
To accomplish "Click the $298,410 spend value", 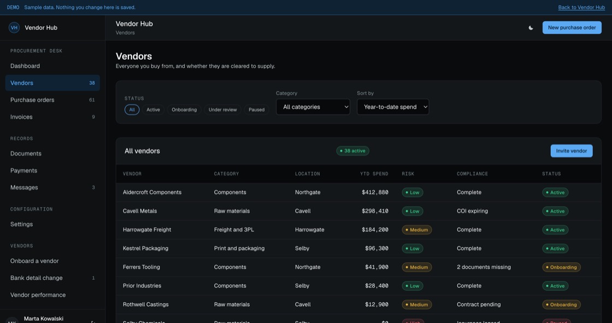I will [375, 212].
